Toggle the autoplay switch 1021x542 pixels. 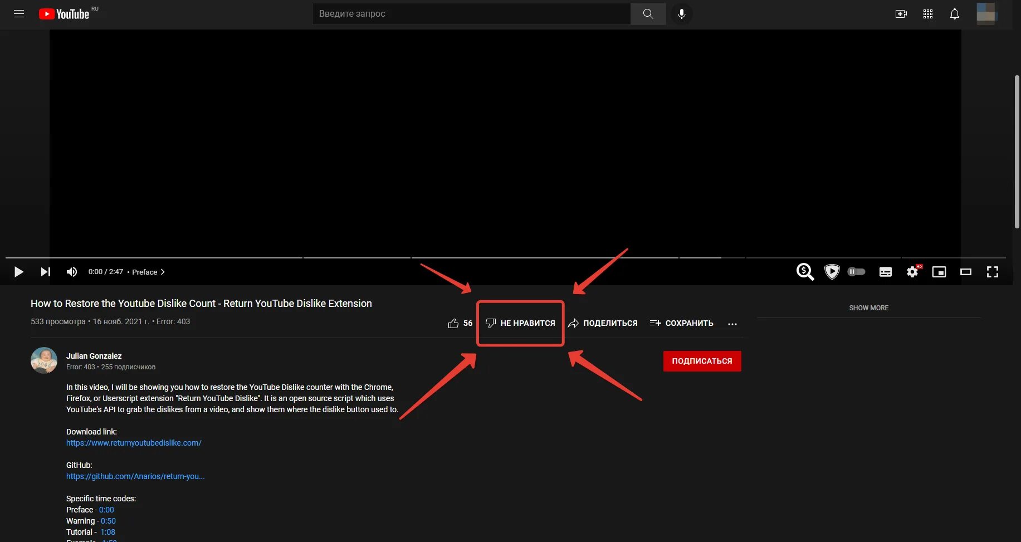856,272
